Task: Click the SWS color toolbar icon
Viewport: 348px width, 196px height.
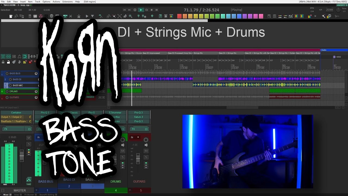Action: pyautogui.click(x=329, y=16)
